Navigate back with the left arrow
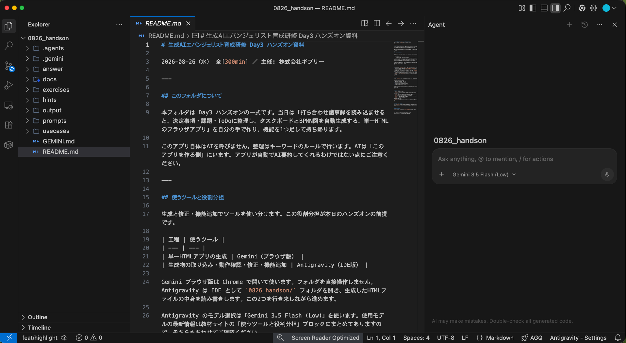This screenshot has width=626, height=343. pyautogui.click(x=389, y=24)
